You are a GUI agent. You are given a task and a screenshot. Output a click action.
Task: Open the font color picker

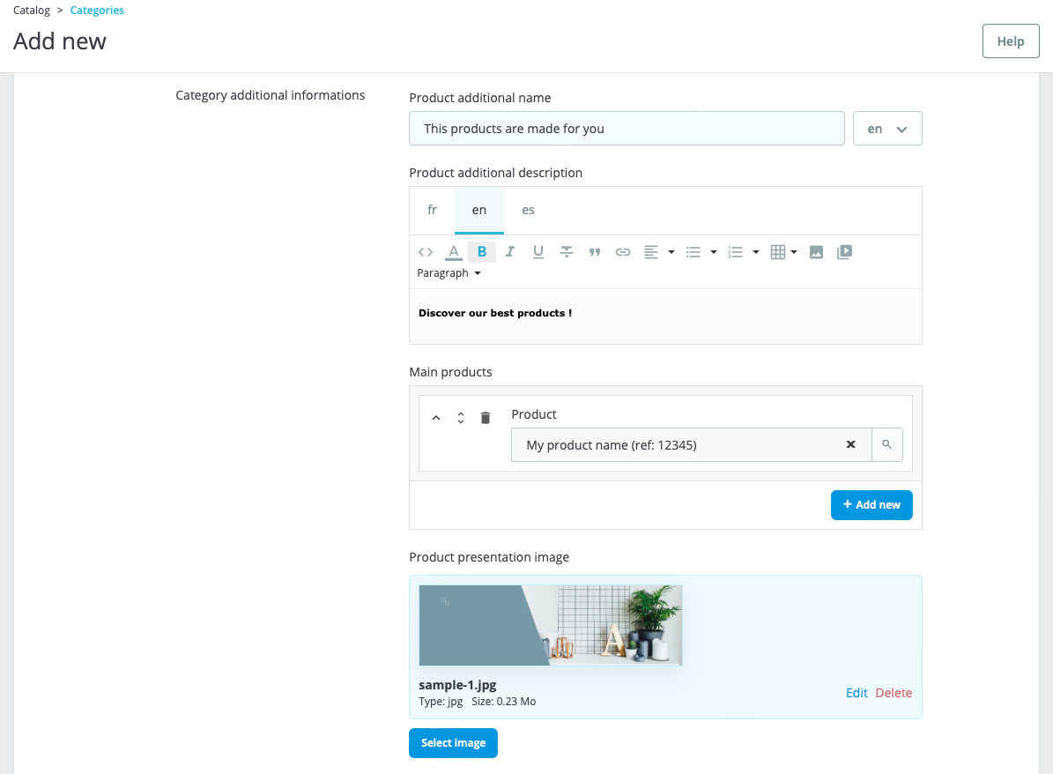(453, 251)
